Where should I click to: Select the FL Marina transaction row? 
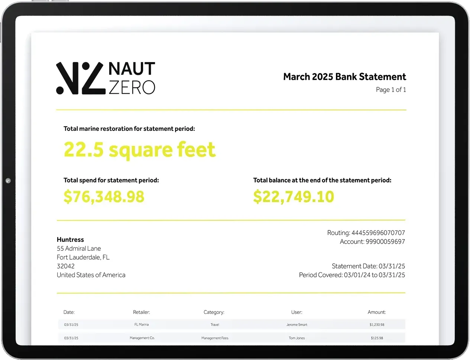coord(230,324)
